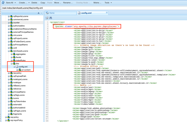Click the damAssetLucene node icon

(x=11, y=51)
